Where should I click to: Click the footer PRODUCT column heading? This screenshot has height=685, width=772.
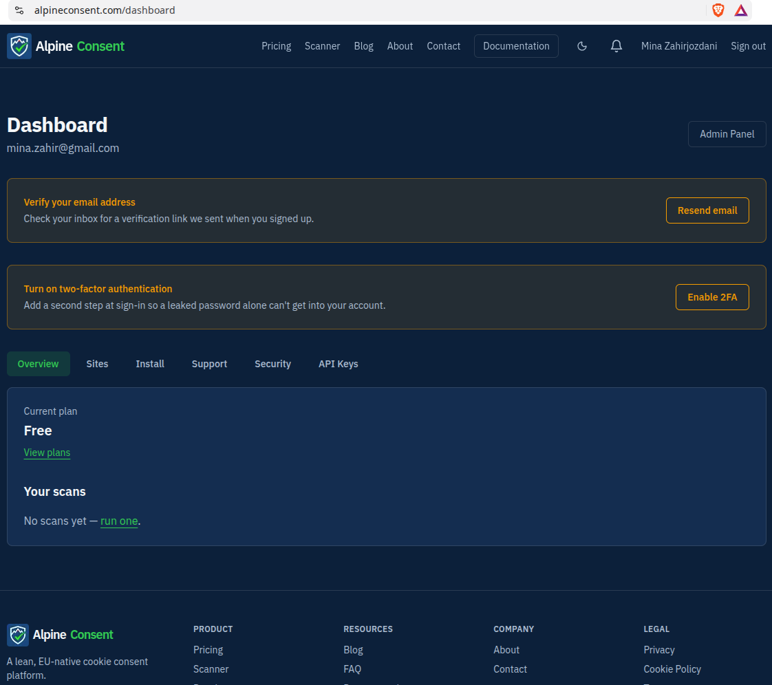(213, 629)
